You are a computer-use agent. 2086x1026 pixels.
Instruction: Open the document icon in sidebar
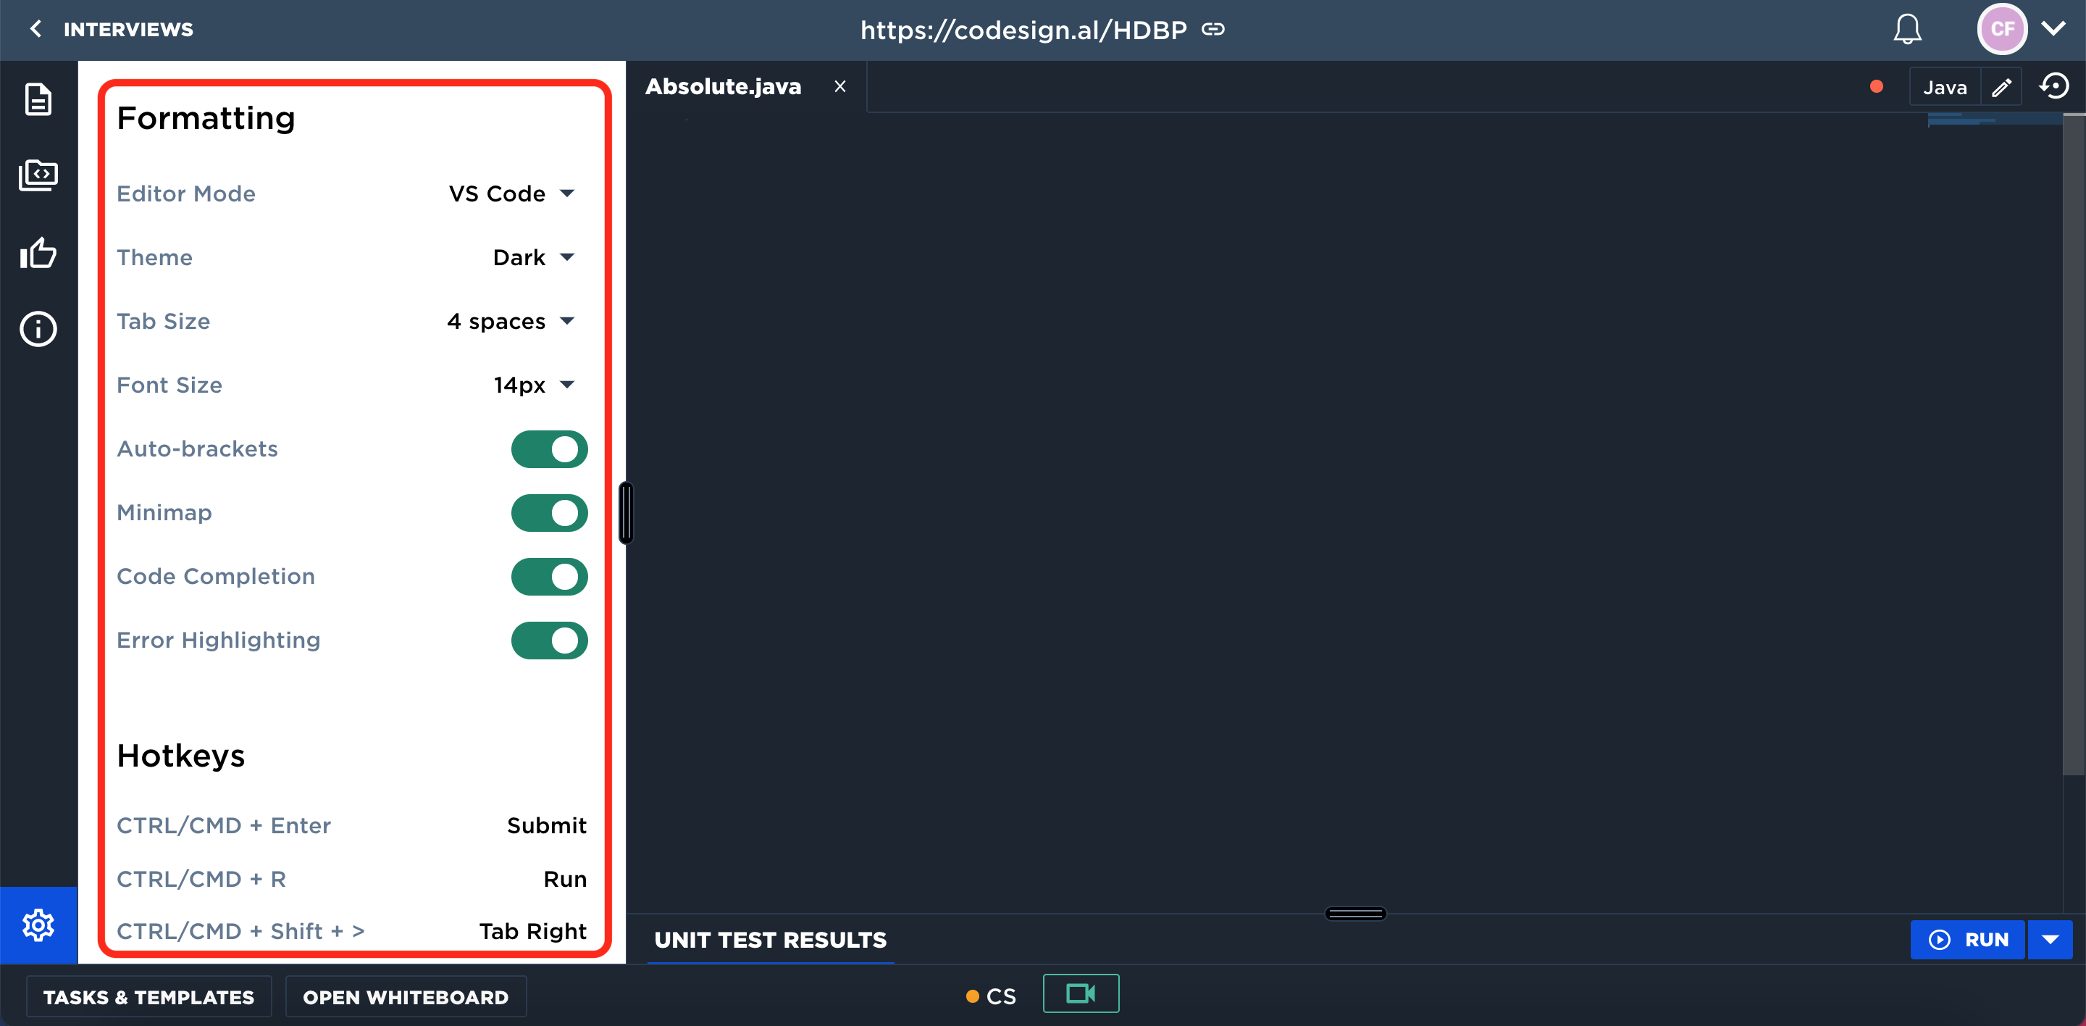click(x=38, y=99)
